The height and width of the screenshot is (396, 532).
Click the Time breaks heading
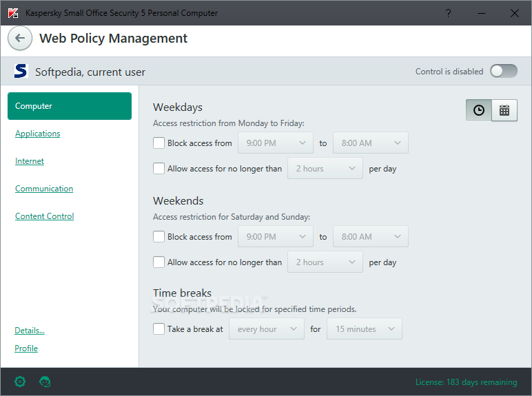182,293
